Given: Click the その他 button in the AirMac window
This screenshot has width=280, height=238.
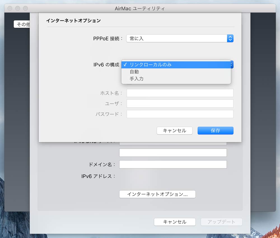Looking at the screenshot, I should pyautogui.click(x=22, y=24).
